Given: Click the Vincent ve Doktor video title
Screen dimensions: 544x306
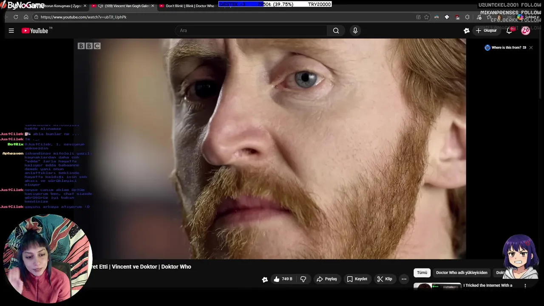Looking at the screenshot, I should (x=140, y=267).
